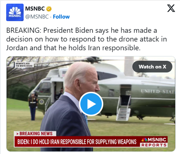Click the Watch on X button
This screenshot has height=154, width=180.
click(152, 67)
